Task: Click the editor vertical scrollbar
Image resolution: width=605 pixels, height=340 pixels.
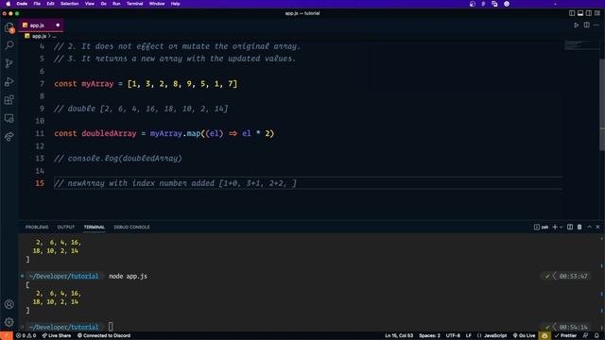Action: 602,104
